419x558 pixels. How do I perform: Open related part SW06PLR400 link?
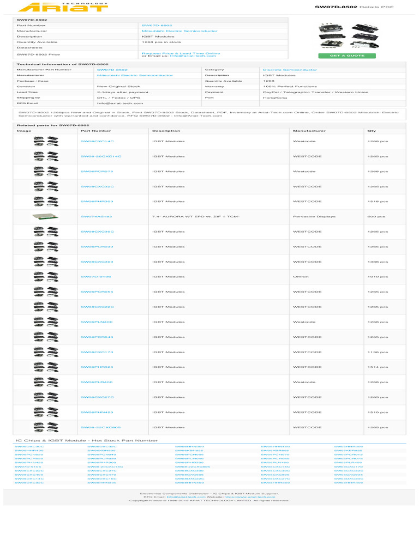tap(97, 382)
